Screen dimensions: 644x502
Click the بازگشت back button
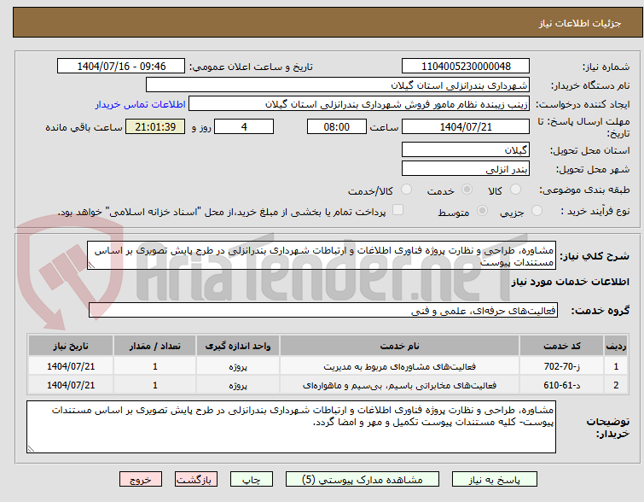click(x=195, y=480)
